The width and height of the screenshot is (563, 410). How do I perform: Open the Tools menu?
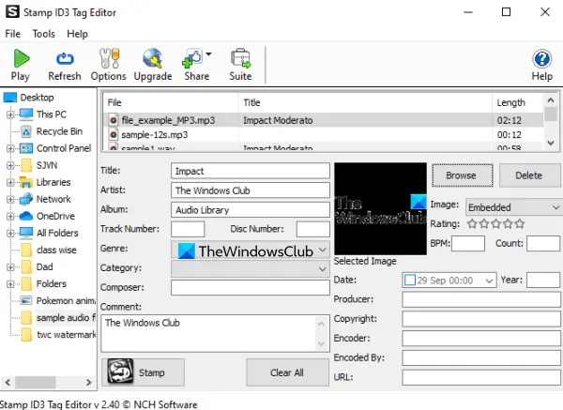(44, 34)
